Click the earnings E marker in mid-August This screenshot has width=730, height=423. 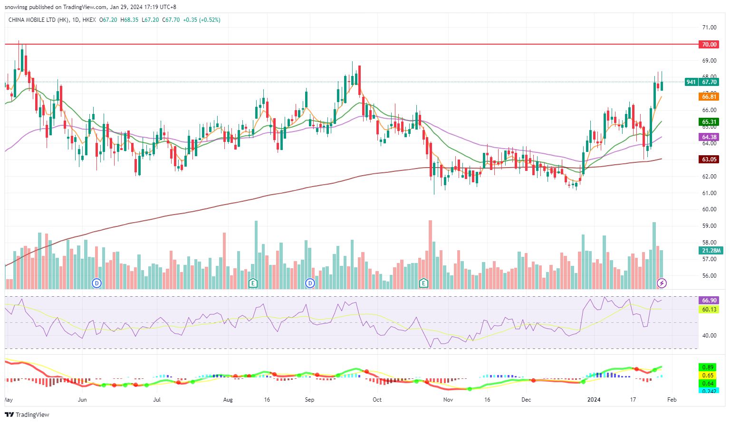point(253,283)
